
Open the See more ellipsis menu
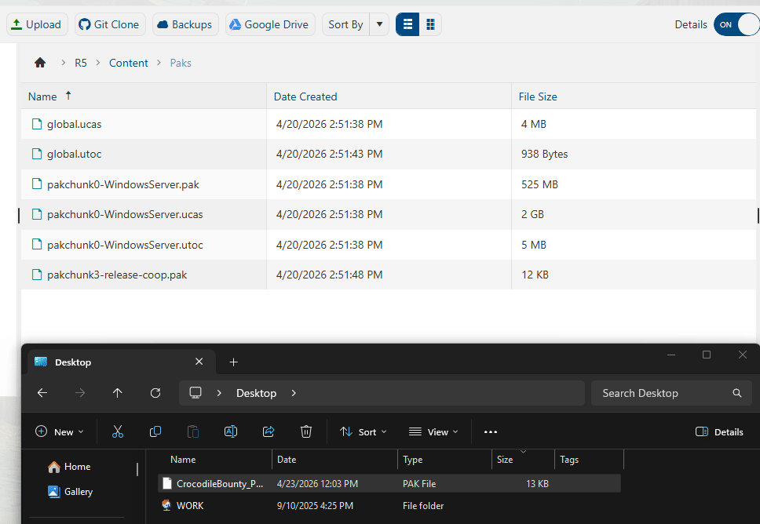click(x=491, y=431)
